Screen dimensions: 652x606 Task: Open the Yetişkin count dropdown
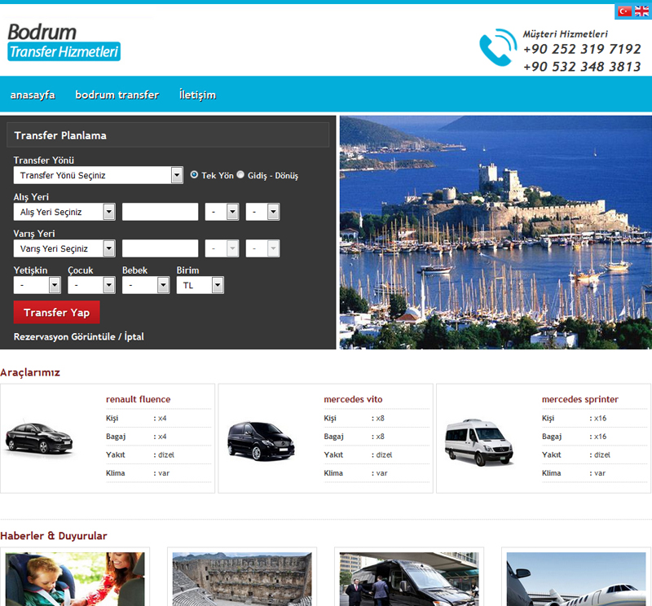tap(37, 285)
